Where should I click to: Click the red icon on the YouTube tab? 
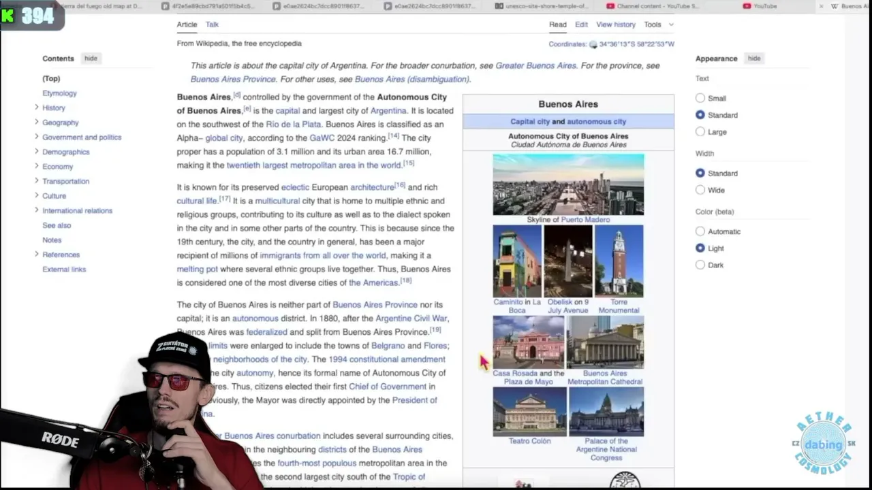pos(747,6)
